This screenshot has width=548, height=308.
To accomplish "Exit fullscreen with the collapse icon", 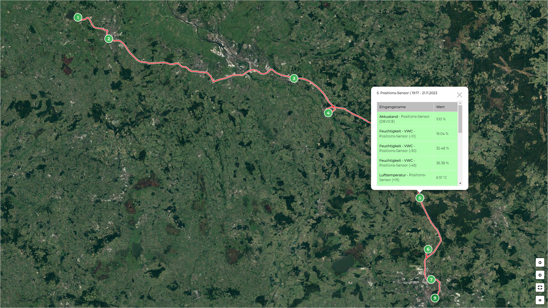I will click(x=540, y=287).
